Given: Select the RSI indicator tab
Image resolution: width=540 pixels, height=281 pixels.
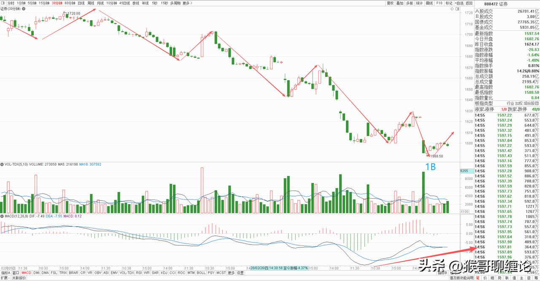Looking at the screenshot, I should click(x=139, y=273).
